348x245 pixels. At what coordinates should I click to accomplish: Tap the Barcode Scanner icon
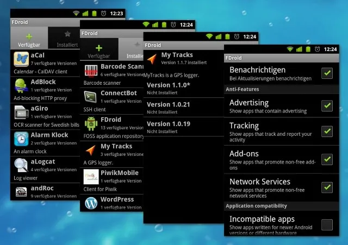[x=91, y=71]
